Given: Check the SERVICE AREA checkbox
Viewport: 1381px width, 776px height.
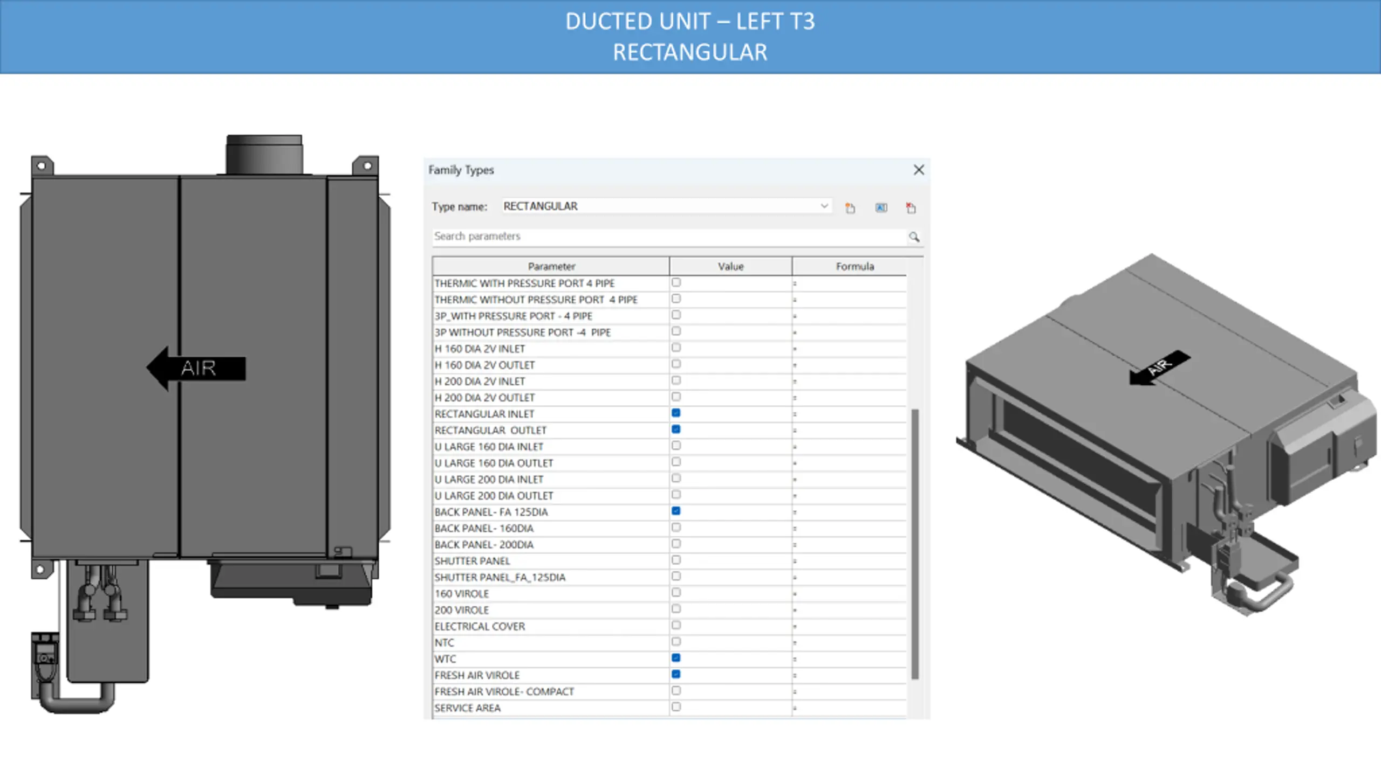Looking at the screenshot, I should (676, 706).
